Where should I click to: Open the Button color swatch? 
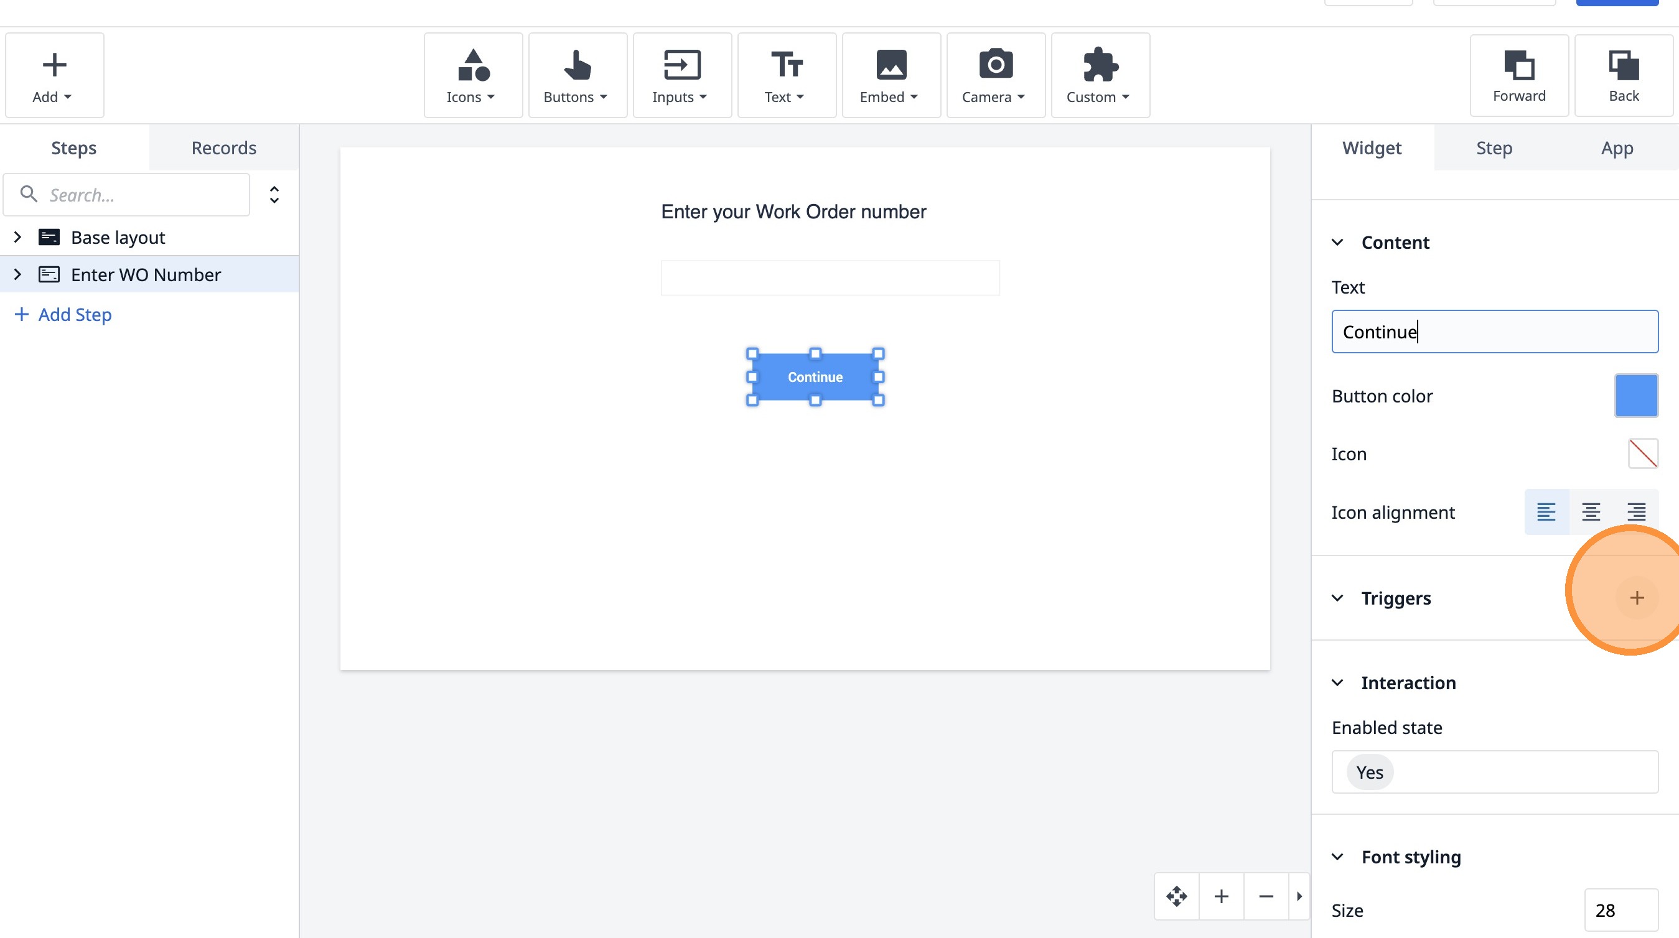click(1636, 396)
